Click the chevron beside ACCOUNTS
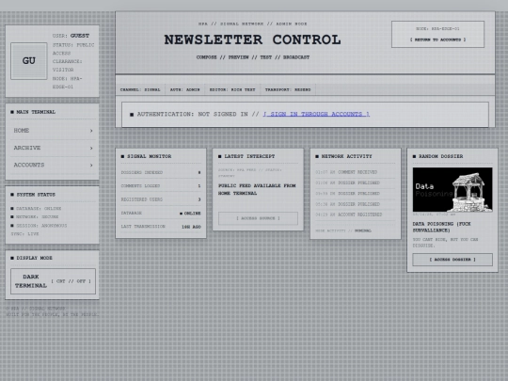508x381 pixels. 91,166
